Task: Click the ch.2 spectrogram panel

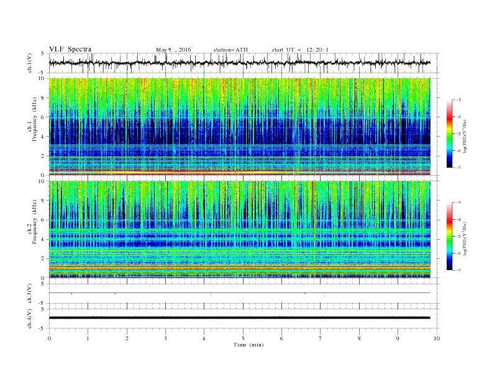Action: [239, 229]
